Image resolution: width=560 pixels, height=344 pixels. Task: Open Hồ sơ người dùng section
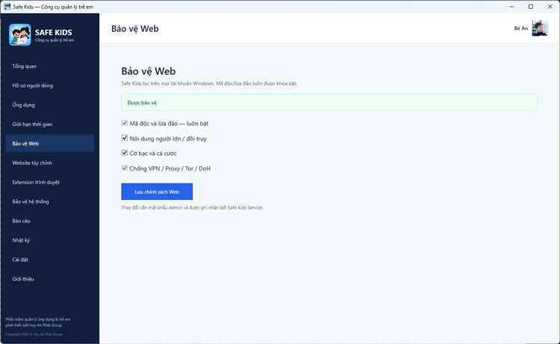(x=50, y=85)
